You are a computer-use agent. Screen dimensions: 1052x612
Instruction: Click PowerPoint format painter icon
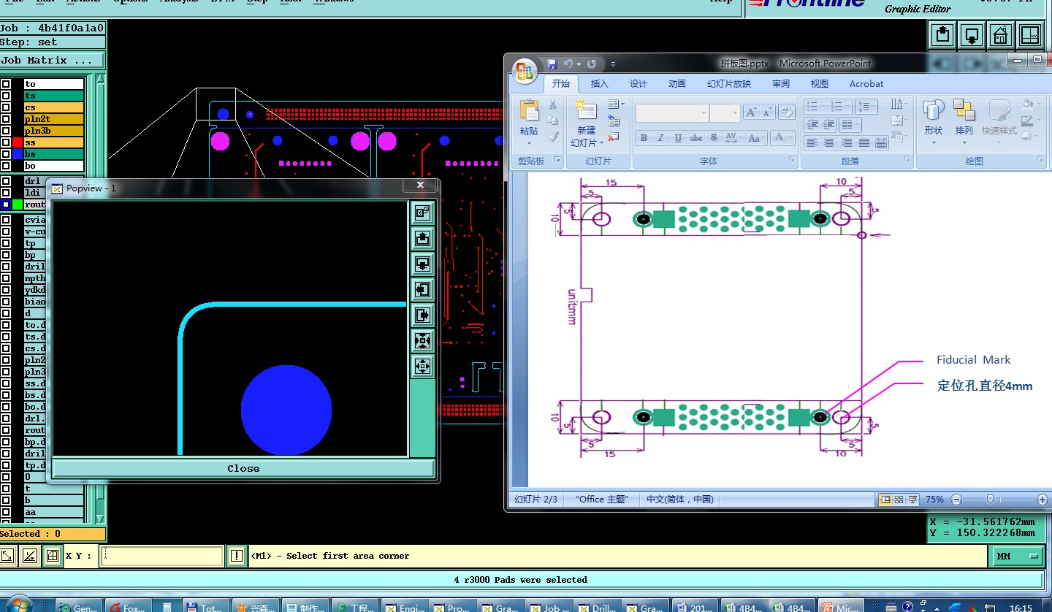point(553,137)
